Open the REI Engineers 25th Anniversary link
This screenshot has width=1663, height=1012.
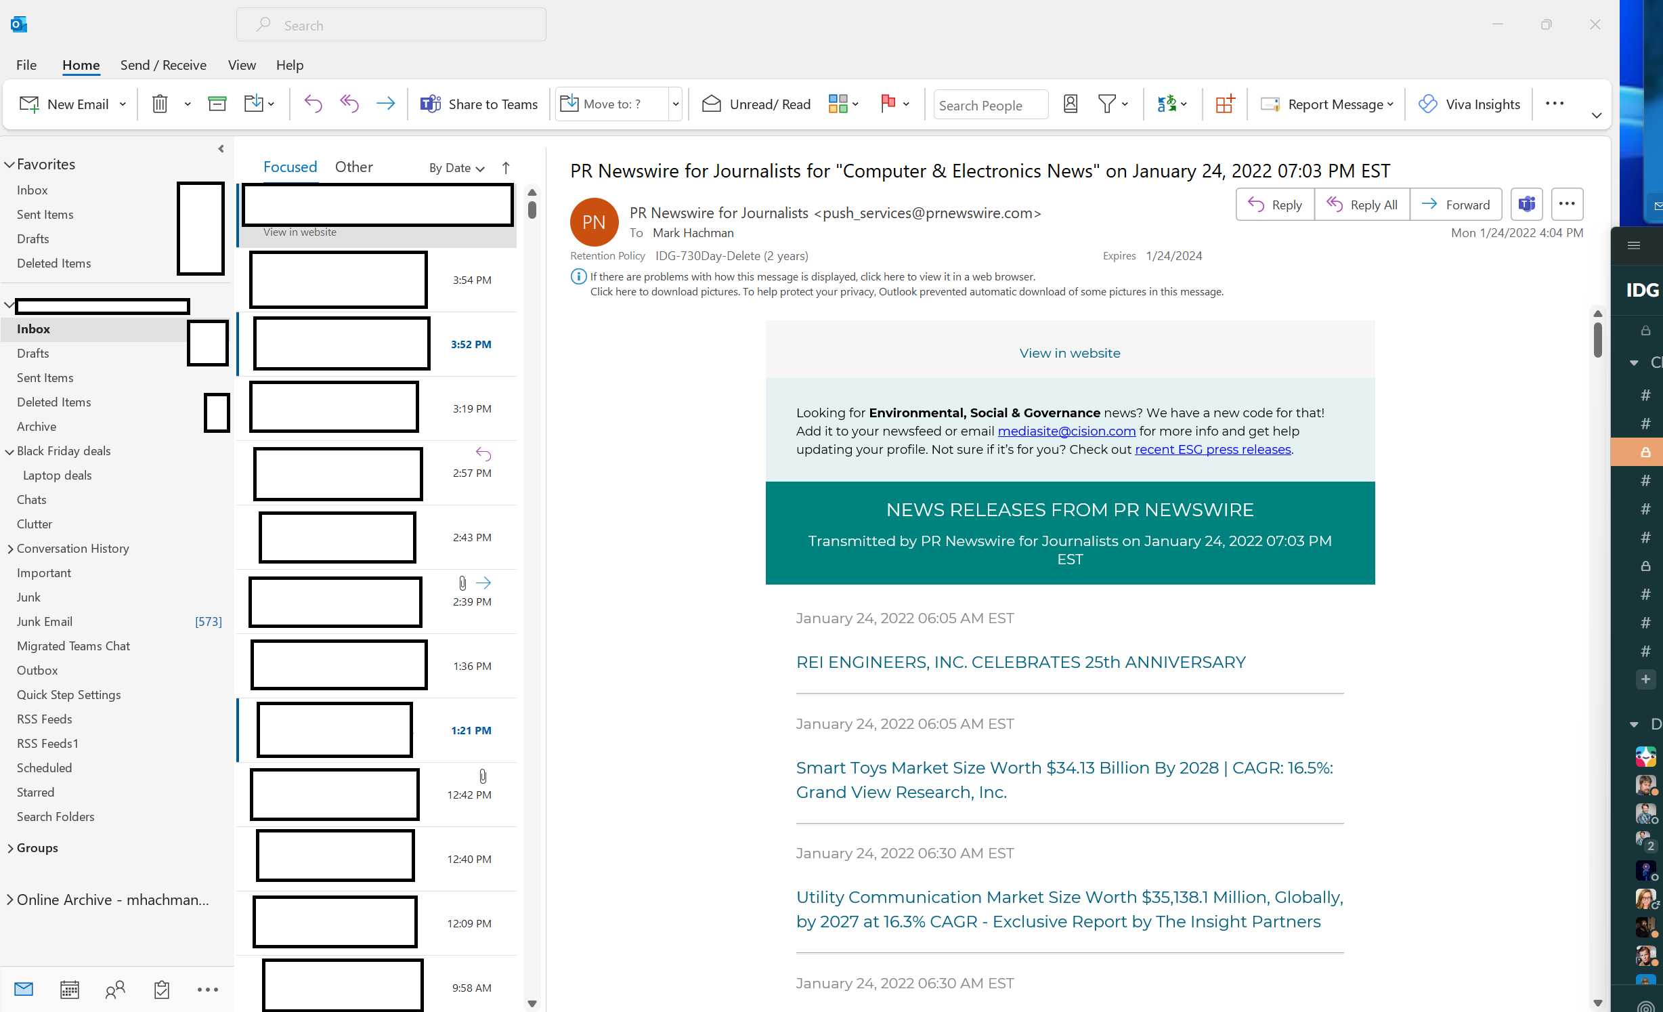coord(1020,662)
